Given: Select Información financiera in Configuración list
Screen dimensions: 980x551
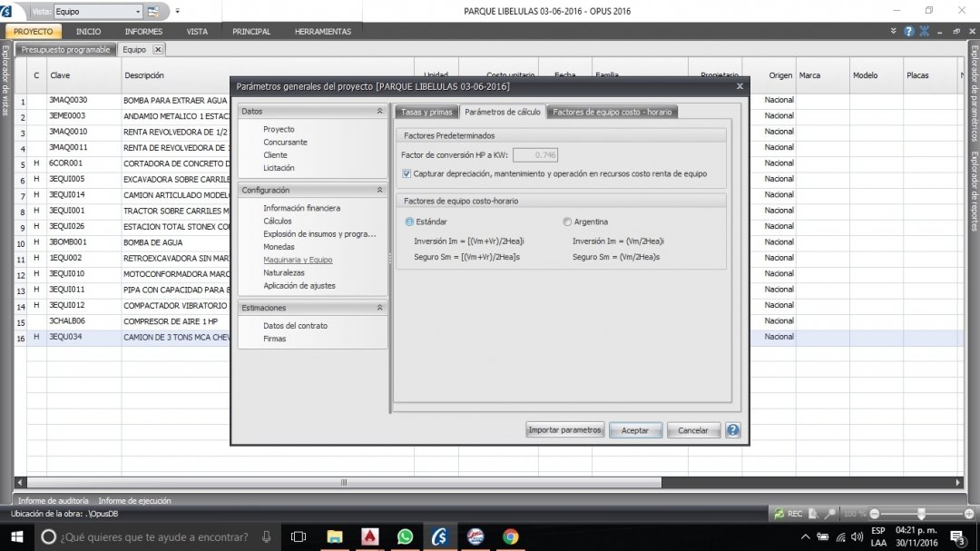Looking at the screenshot, I should coord(301,208).
